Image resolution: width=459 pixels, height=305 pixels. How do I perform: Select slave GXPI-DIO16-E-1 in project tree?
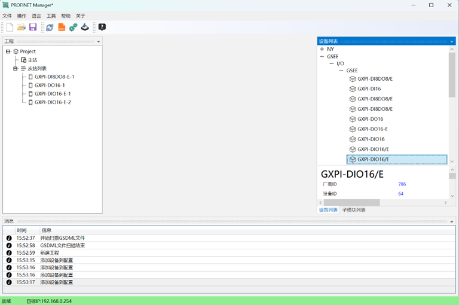point(53,94)
